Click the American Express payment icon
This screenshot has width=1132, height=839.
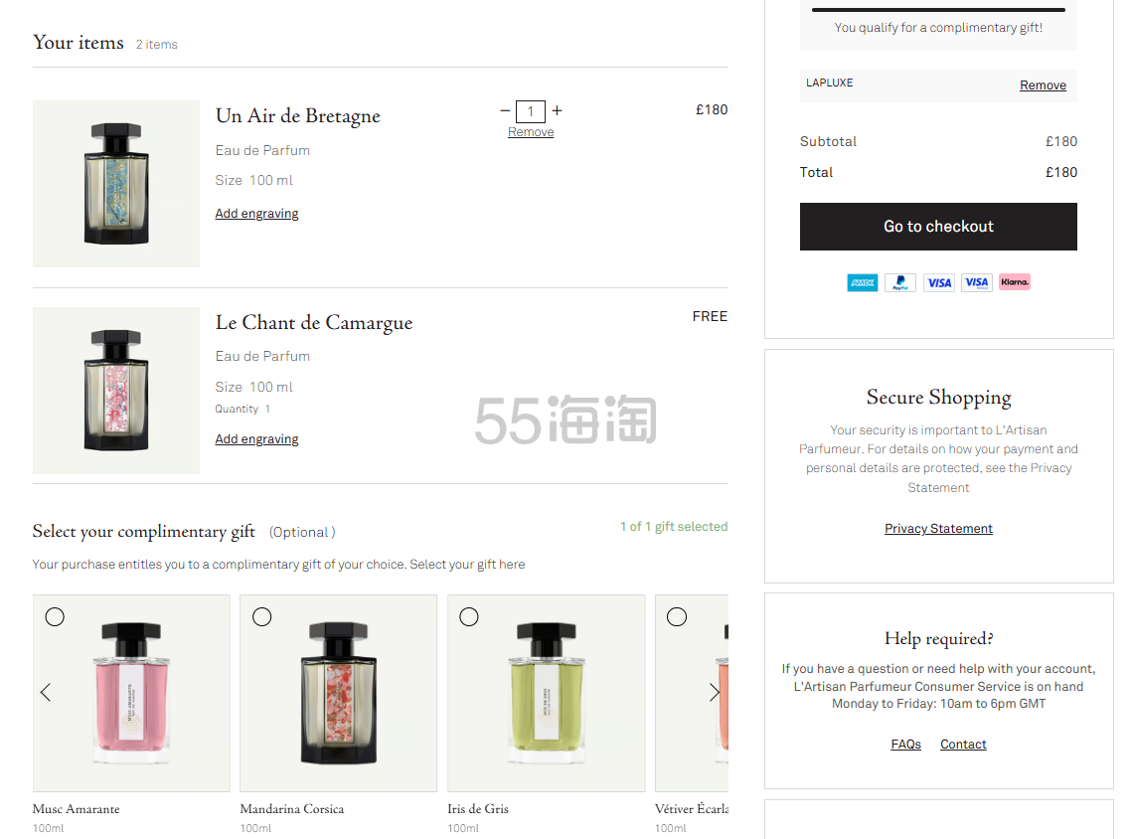[x=862, y=282]
